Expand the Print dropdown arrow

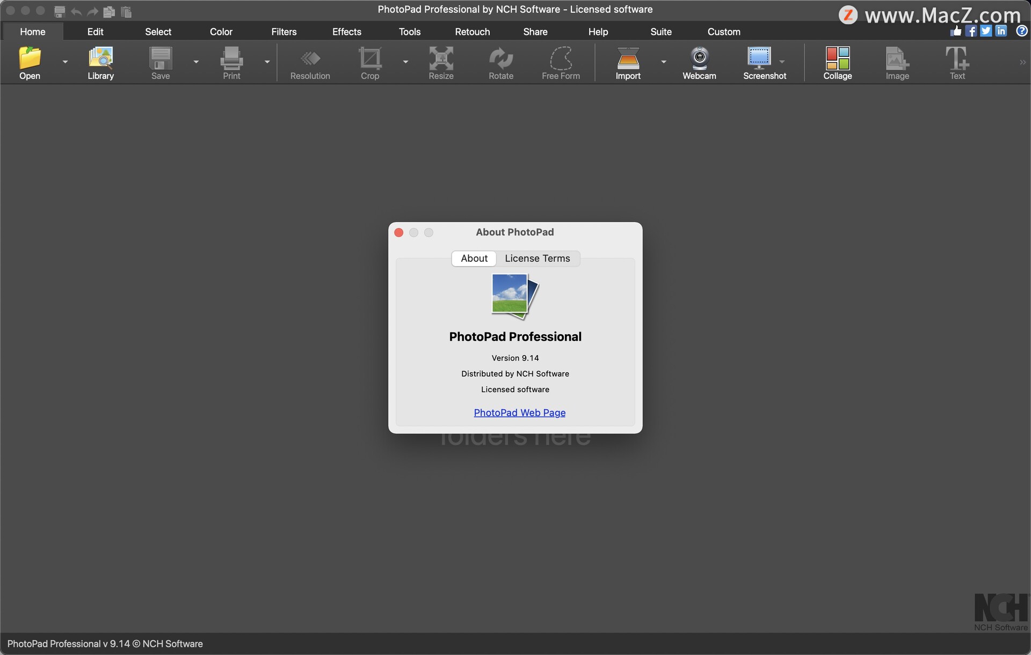pos(267,62)
